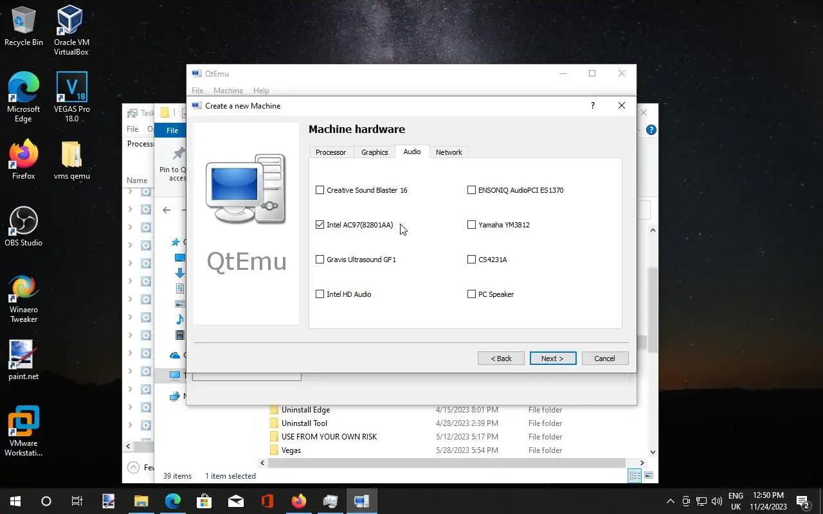Click File Explorer's blue help icon
Screen dimensions: 823x514
point(651,130)
